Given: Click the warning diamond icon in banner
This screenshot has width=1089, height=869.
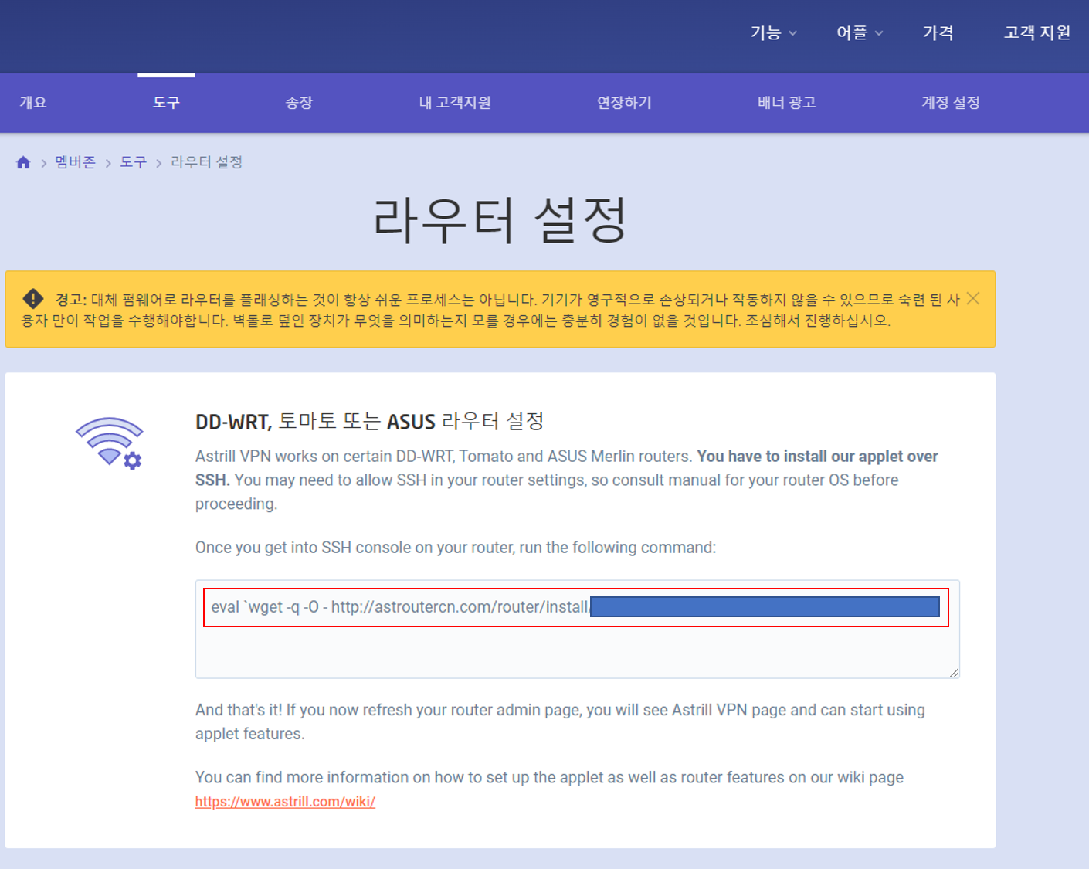Looking at the screenshot, I should point(33,298).
